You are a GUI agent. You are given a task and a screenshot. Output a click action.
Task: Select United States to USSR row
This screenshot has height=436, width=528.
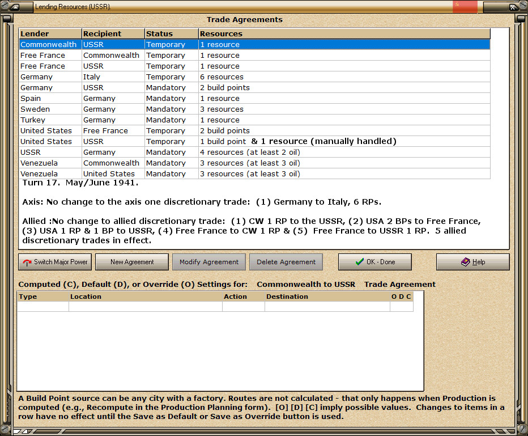(254, 142)
